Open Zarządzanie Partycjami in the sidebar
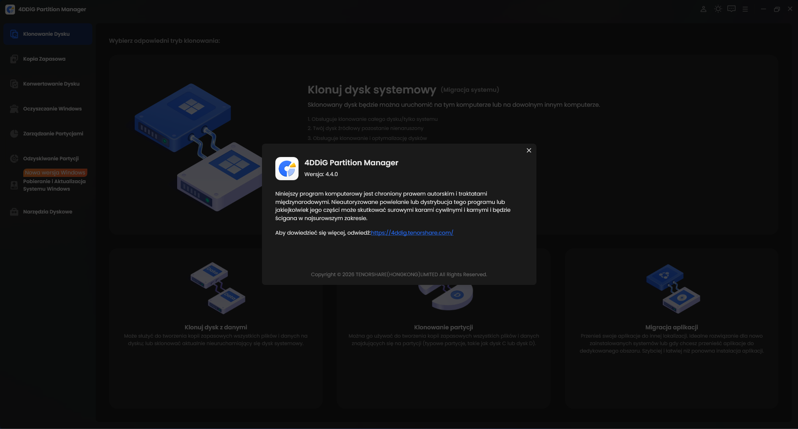 coord(48,134)
